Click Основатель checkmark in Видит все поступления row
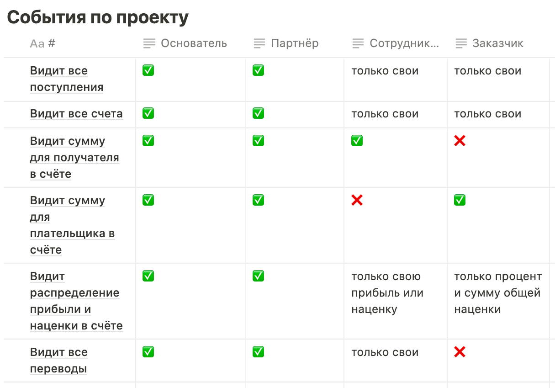 (x=148, y=70)
